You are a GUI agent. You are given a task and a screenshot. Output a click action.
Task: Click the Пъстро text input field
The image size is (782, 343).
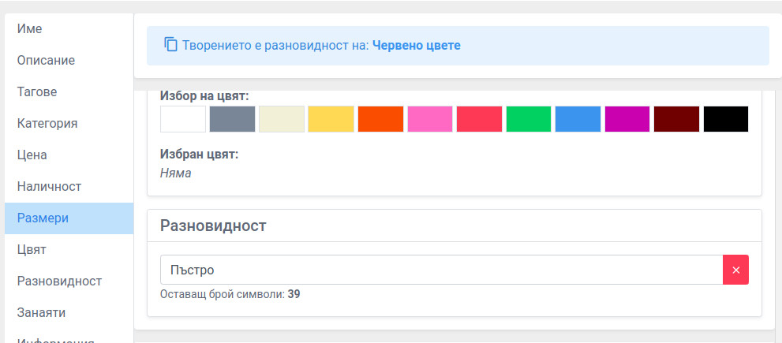point(440,270)
